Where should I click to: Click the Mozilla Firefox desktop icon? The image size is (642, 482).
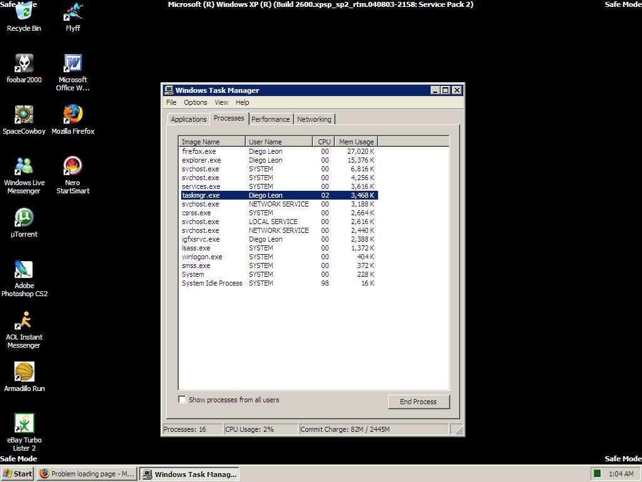pos(73,115)
